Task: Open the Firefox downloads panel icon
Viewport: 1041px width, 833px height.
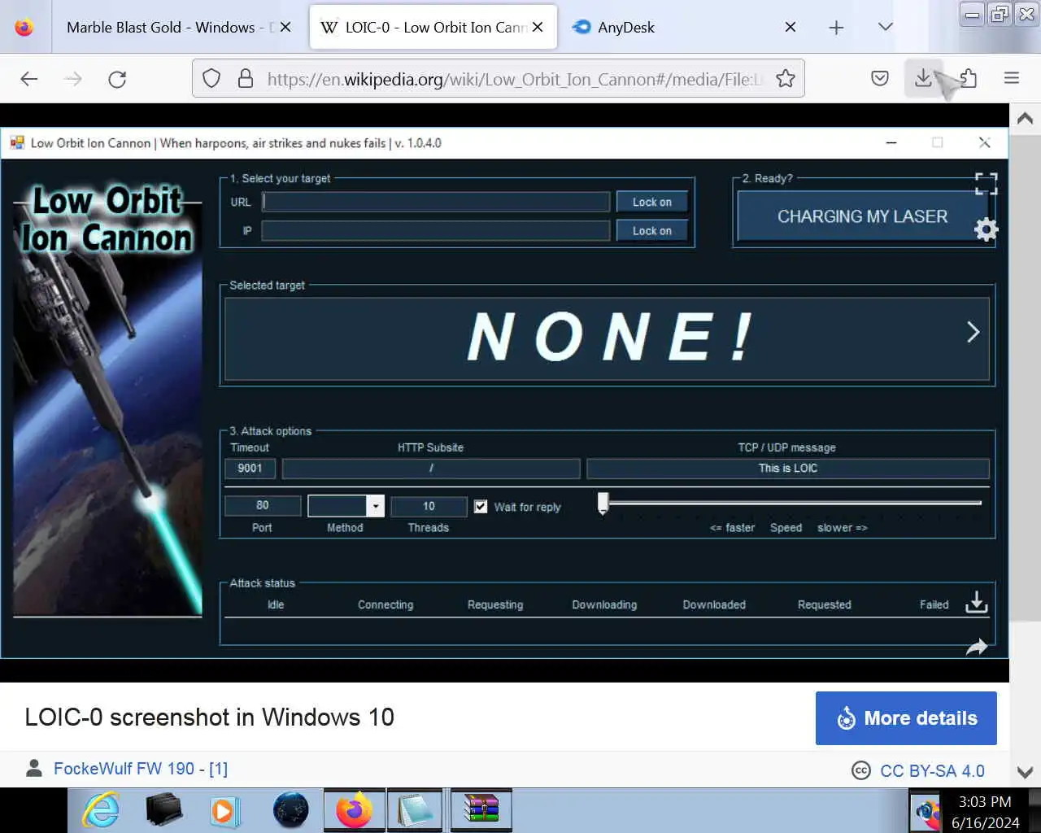Action: point(923,78)
